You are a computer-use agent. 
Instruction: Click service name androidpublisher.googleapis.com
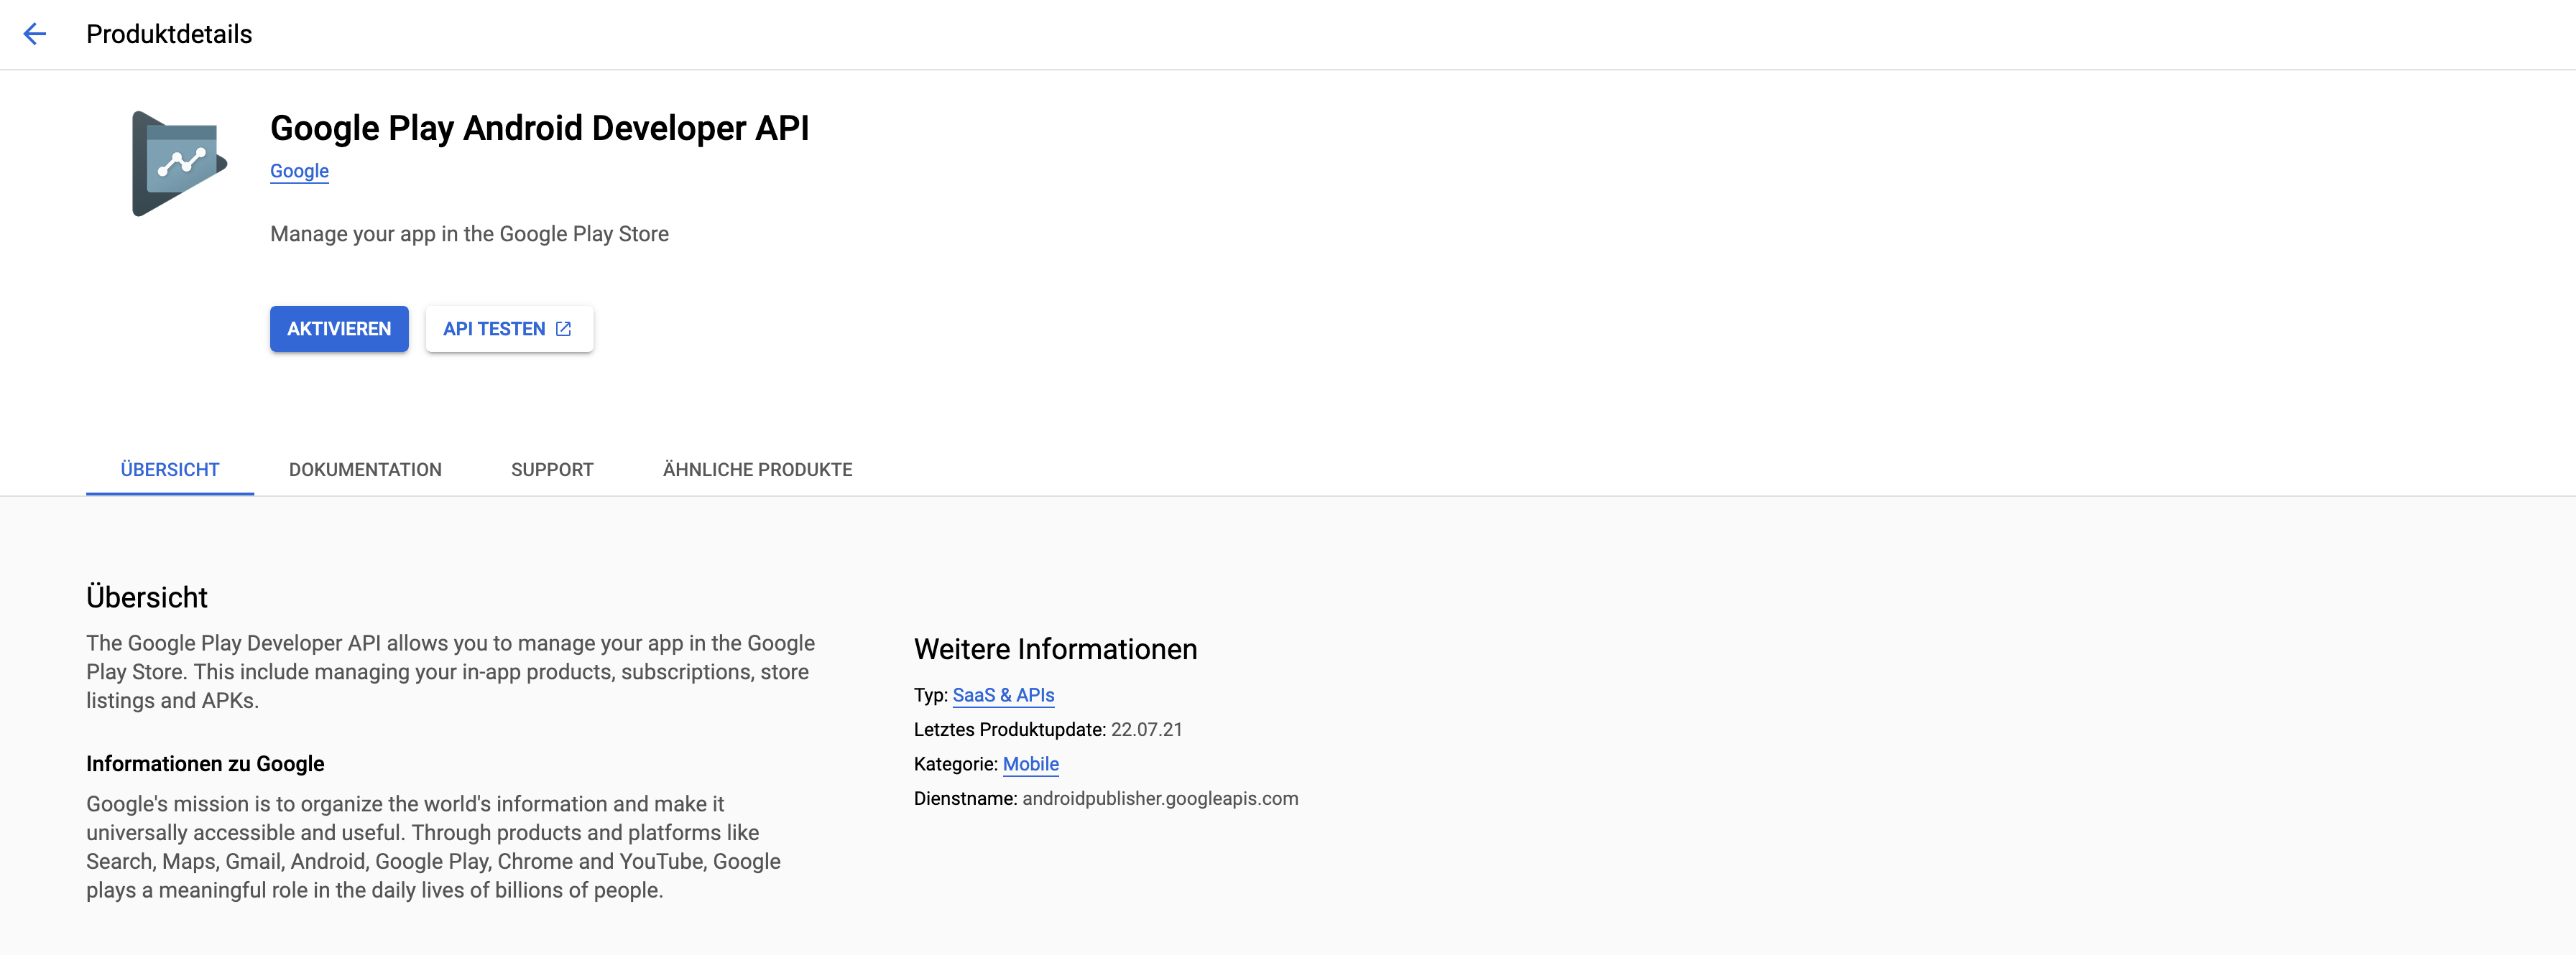tap(1160, 798)
